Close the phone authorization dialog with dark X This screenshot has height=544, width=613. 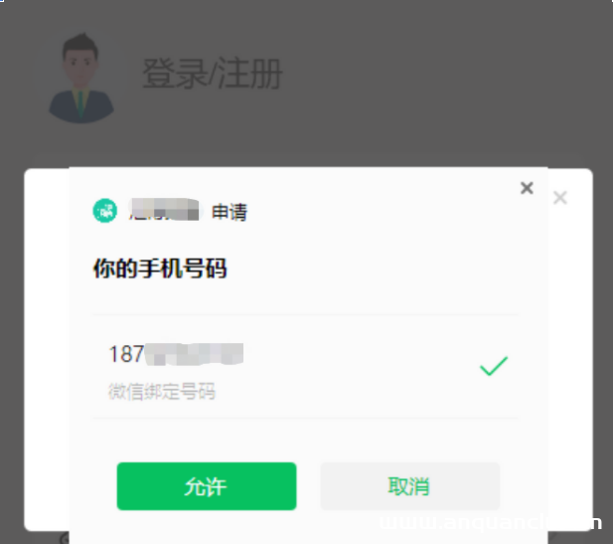tap(527, 188)
